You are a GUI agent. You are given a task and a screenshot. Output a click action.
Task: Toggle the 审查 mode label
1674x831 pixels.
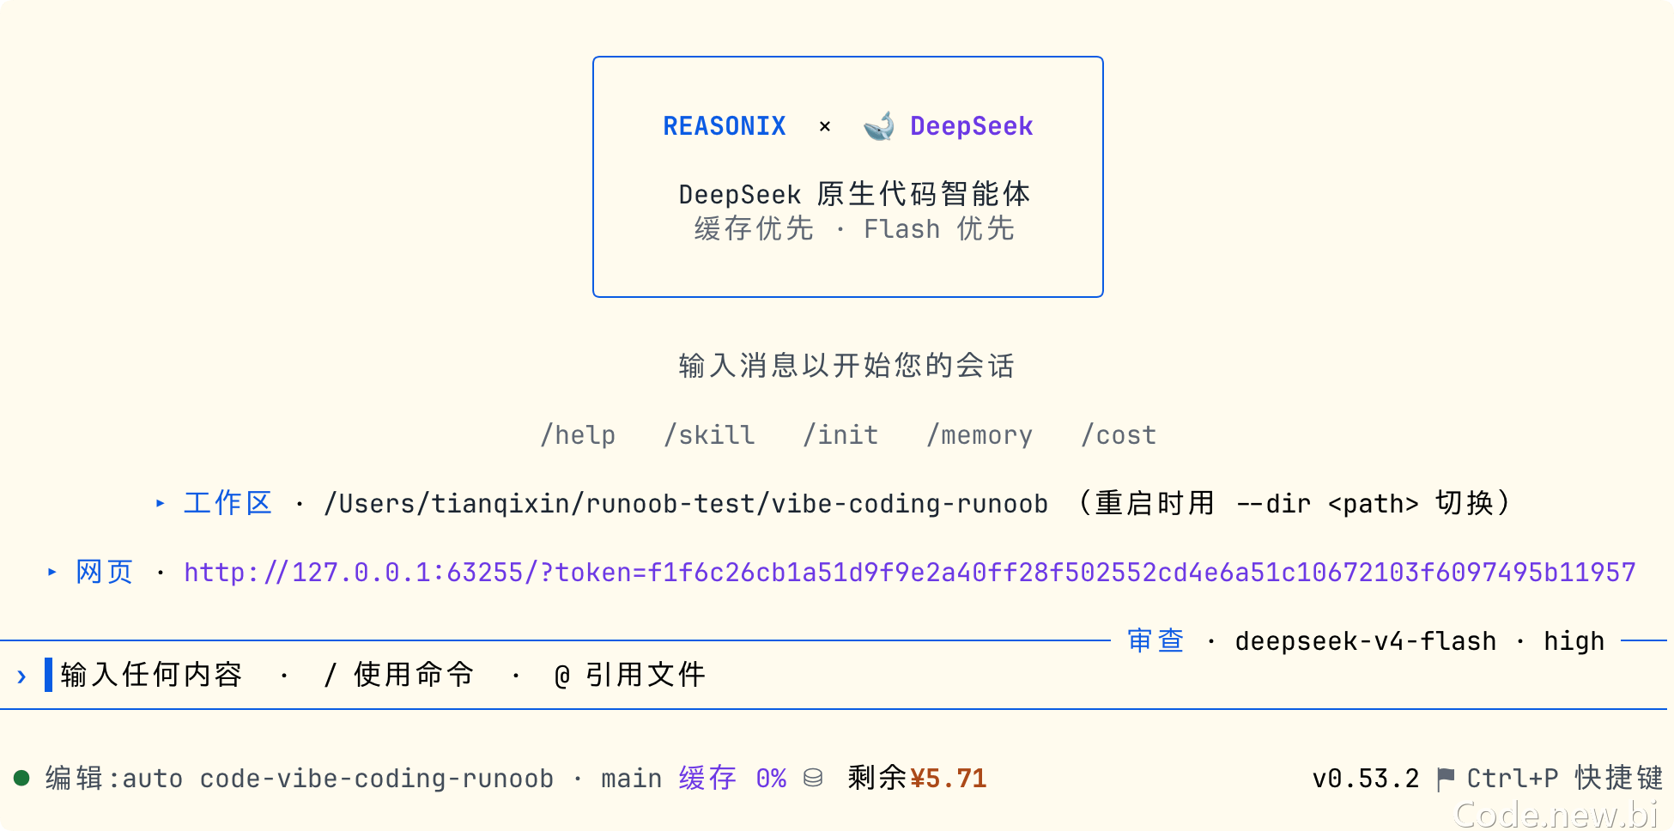(1155, 640)
